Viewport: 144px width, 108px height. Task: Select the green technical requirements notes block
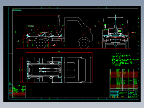pos(125,59)
